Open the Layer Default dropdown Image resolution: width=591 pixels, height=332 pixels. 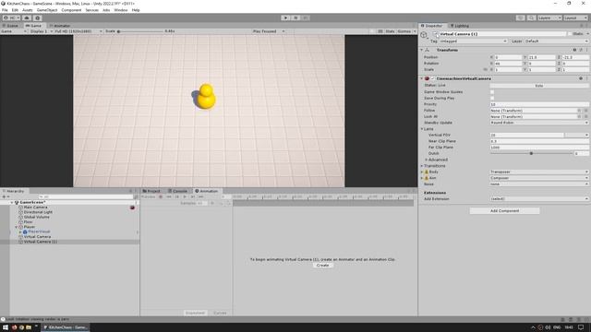pos(556,41)
